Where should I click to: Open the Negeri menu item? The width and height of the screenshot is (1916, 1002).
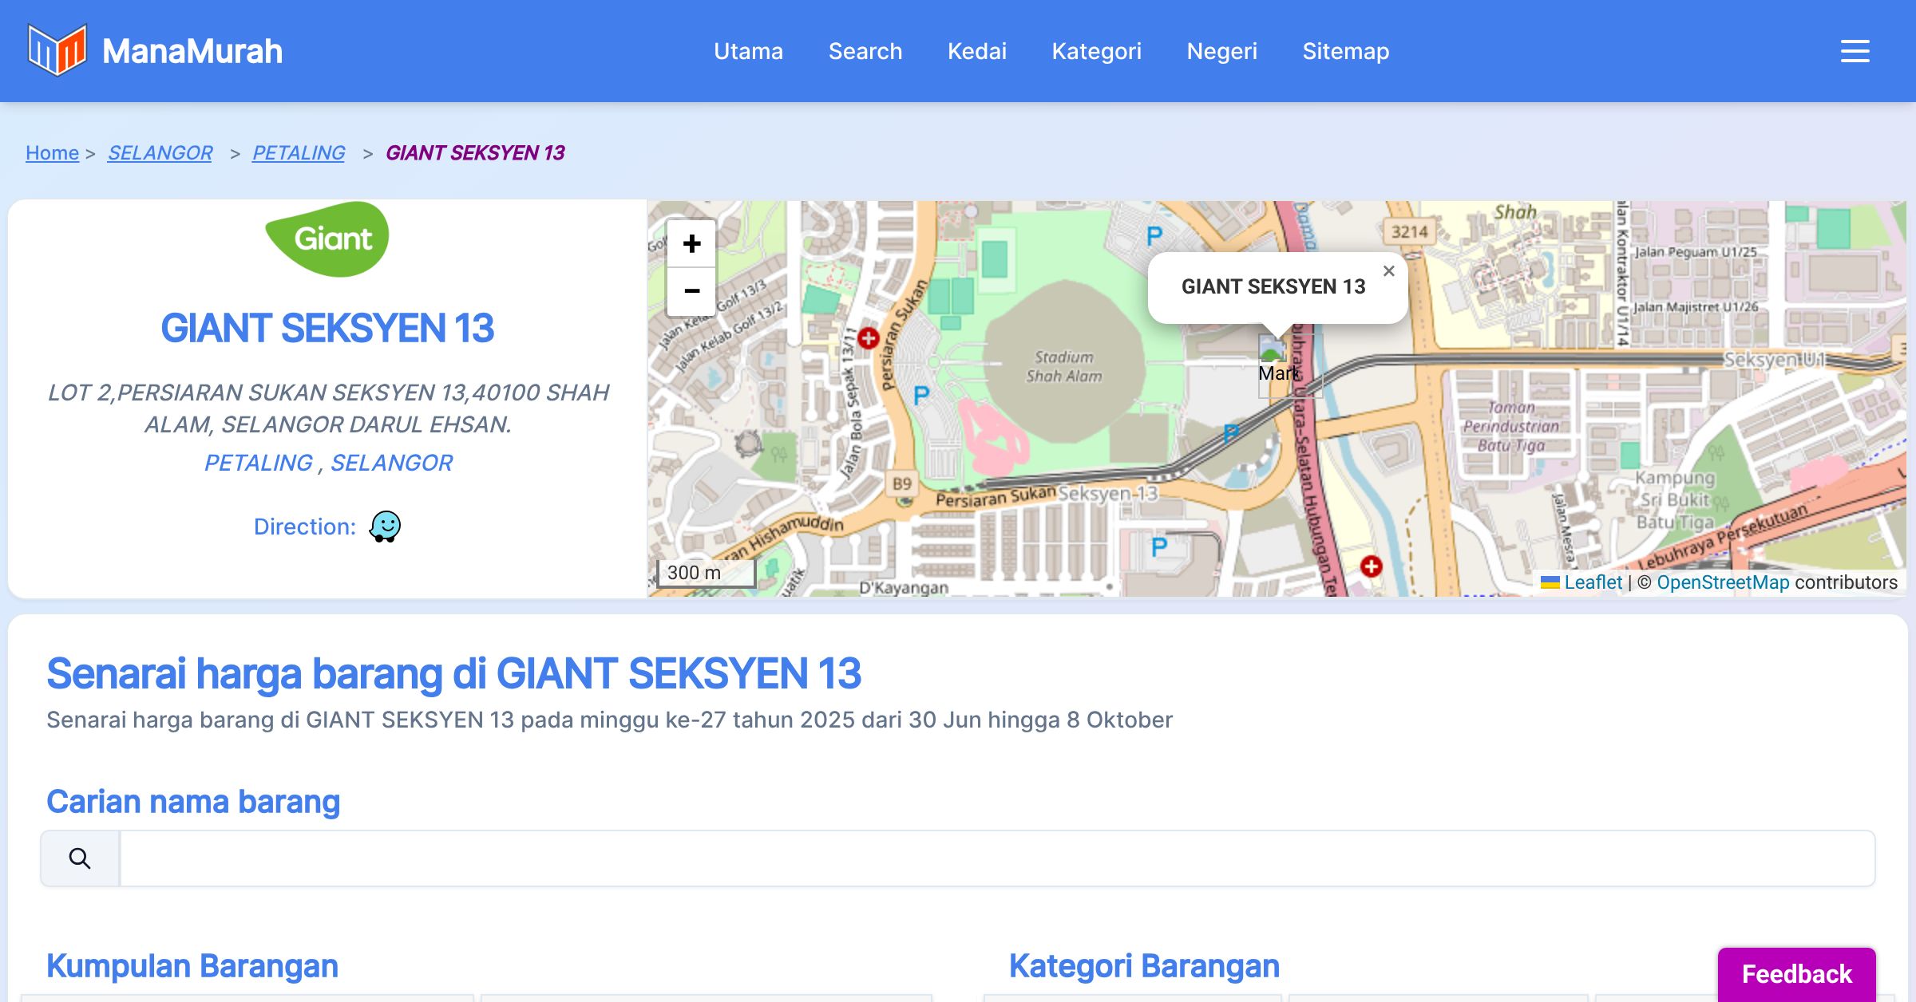click(1221, 51)
